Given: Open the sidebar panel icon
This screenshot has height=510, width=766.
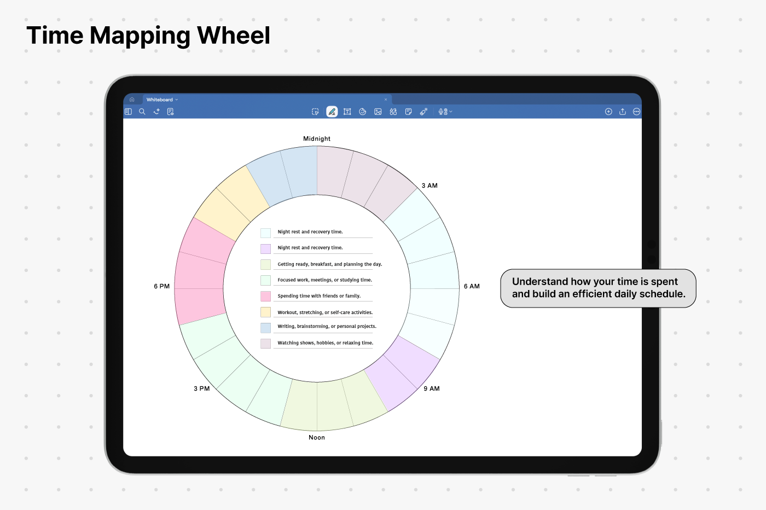Looking at the screenshot, I should tap(128, 112).
